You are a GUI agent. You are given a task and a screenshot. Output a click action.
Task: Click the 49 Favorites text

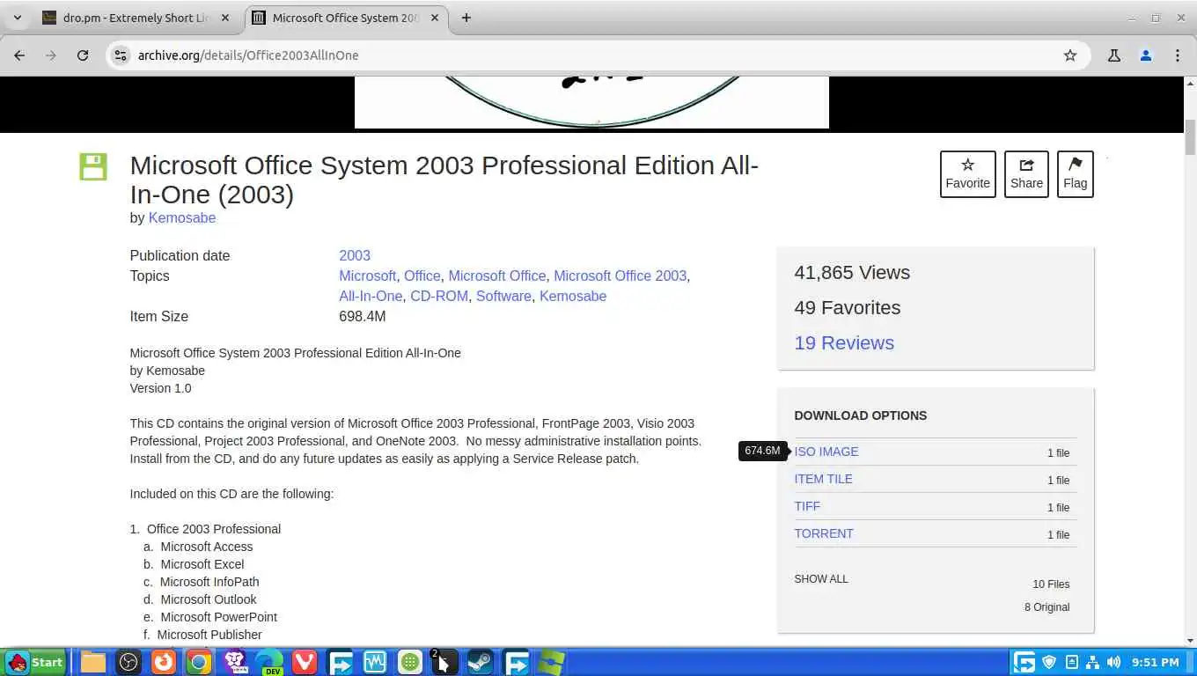847,307
